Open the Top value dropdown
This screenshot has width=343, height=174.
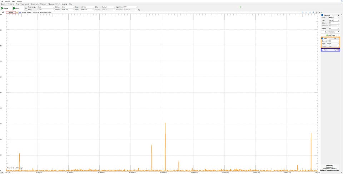point(334,20)
